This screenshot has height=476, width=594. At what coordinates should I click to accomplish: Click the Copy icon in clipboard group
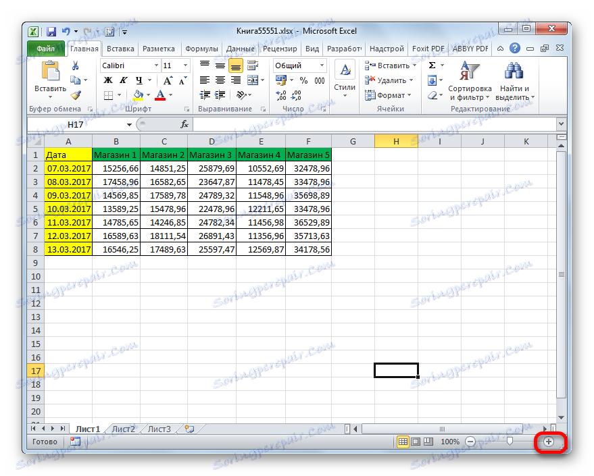76,80
